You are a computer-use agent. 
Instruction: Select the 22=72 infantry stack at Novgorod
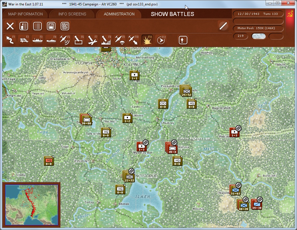click(129, 177)
